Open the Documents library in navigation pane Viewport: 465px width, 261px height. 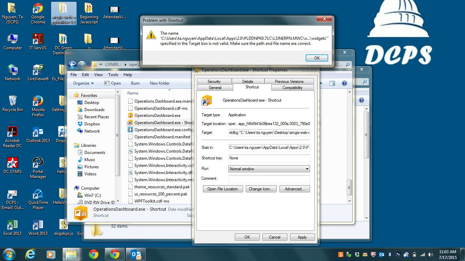95,153
